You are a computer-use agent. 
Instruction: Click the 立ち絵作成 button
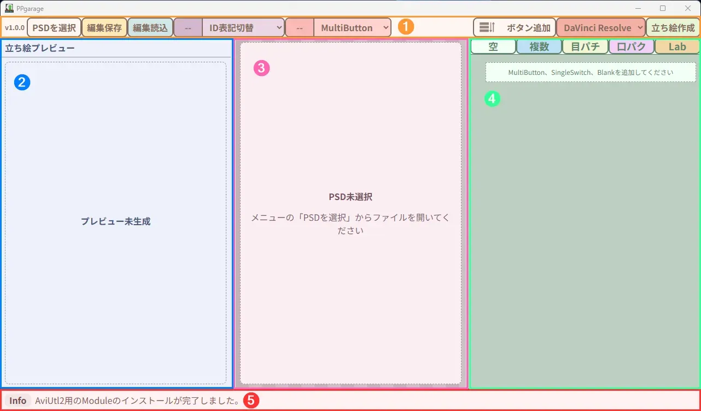(673, 27)
